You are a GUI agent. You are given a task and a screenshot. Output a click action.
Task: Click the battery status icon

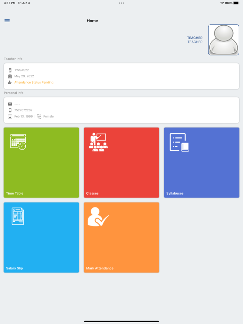(236, 3)
